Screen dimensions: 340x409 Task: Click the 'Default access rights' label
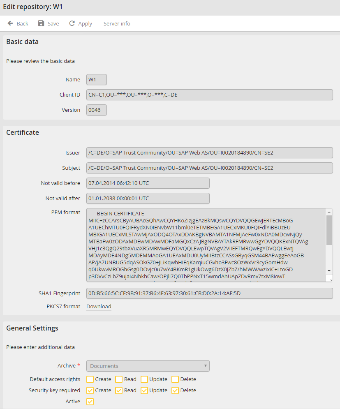[55, 379]
